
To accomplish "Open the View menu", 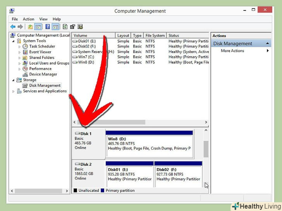I will point(43,19).
